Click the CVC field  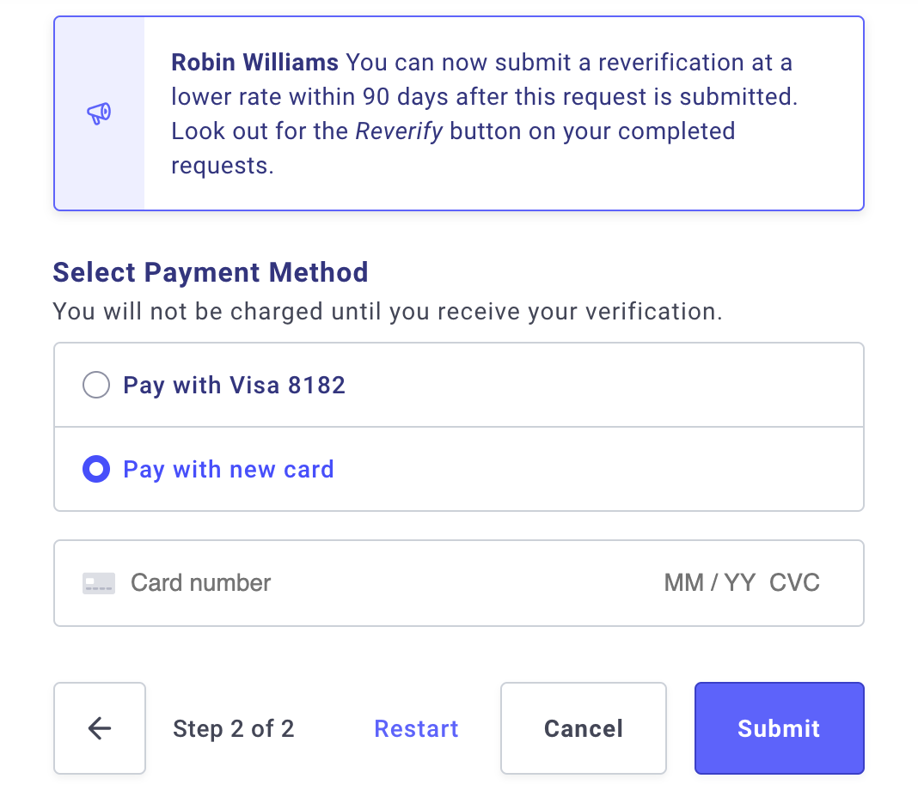pos(794,583)
